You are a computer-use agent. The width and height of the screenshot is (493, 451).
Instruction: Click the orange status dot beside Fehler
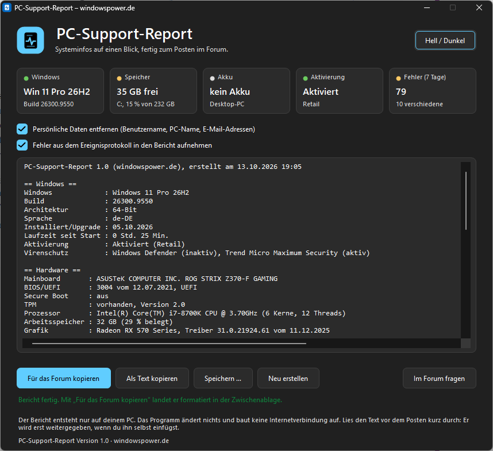tap(398, 78)
